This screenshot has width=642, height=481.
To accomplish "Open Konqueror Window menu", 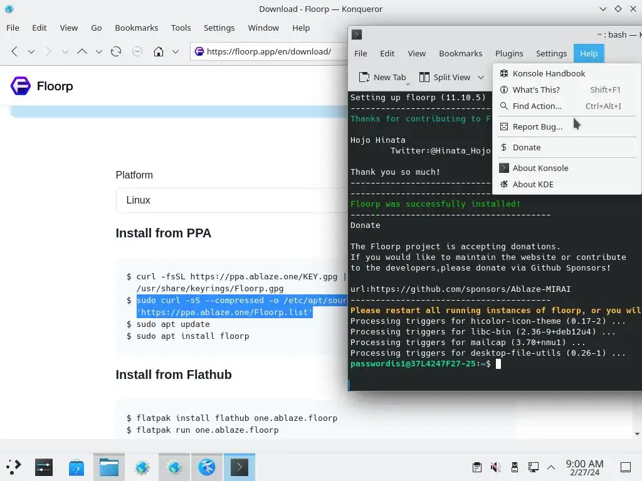I will tap(263, 28).
